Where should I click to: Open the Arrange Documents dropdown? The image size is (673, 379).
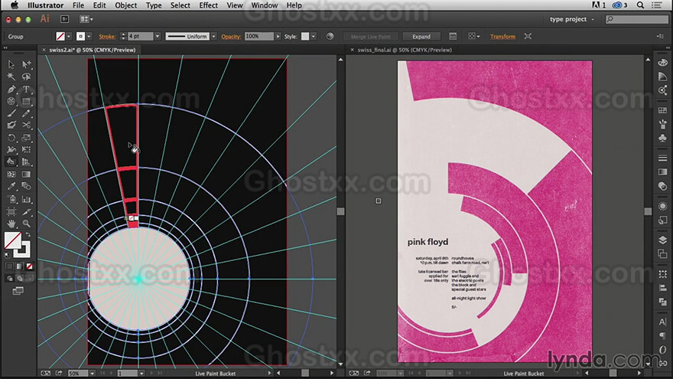click(x=86, y=19)
